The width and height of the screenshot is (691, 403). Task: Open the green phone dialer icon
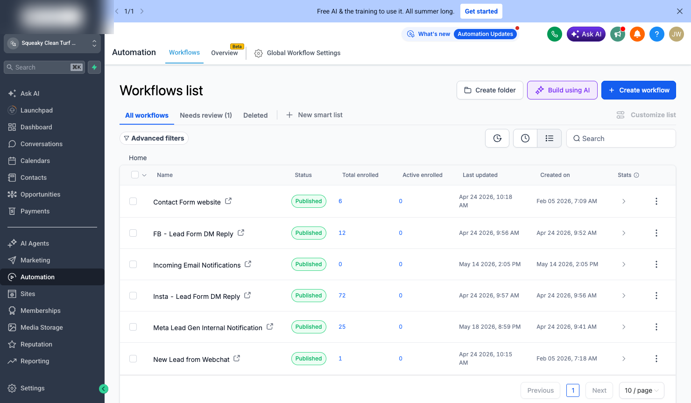tap(555, 34)
